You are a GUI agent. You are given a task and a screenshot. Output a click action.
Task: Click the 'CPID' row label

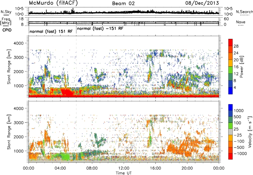tap(7, 30)
